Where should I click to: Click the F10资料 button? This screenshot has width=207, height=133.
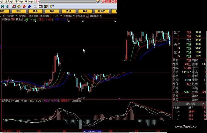(x=22, y=16)
